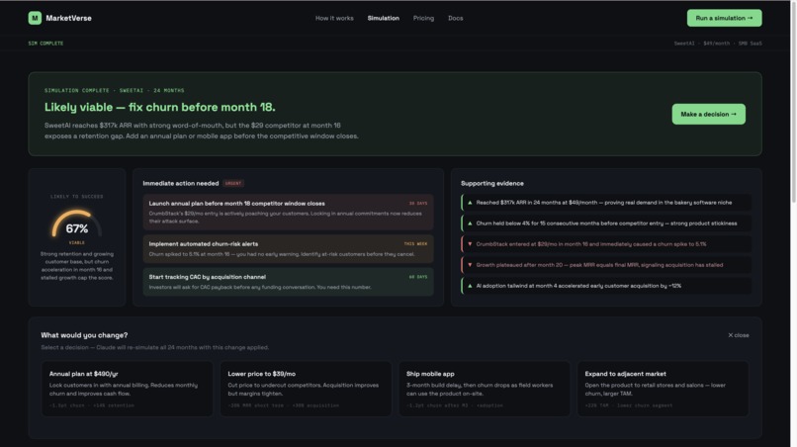Click the URGENT badge
Viewport: 797px width, 447px height.
pyautogui.click(x=233, y=183)
